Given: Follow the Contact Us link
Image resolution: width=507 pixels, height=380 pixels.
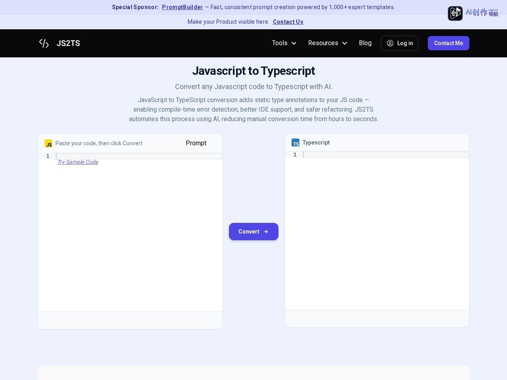Looking at the screenshot, I should (x=288, y=22).
